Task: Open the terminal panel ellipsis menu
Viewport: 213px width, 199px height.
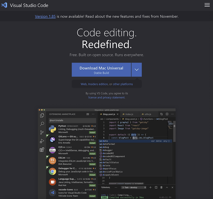Action: pos(116,188)
